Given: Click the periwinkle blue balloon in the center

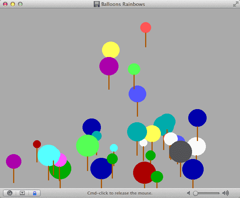Looking at the screenshot, I should pyautogui.click(x=137, y=94).
